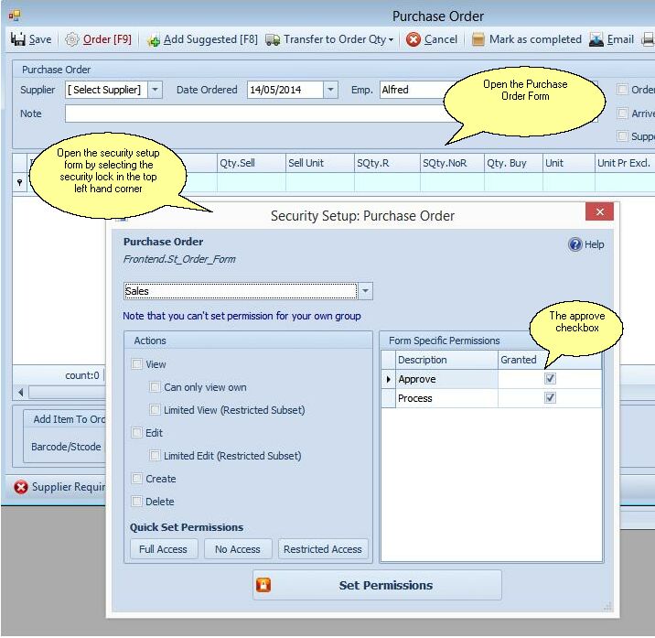Click the Unit Pr Excl. column header
The image size is (655, 638).
pos(625,163)
